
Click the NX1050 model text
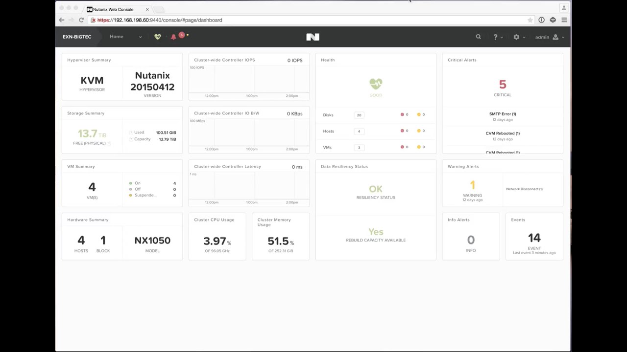(152, 241)
